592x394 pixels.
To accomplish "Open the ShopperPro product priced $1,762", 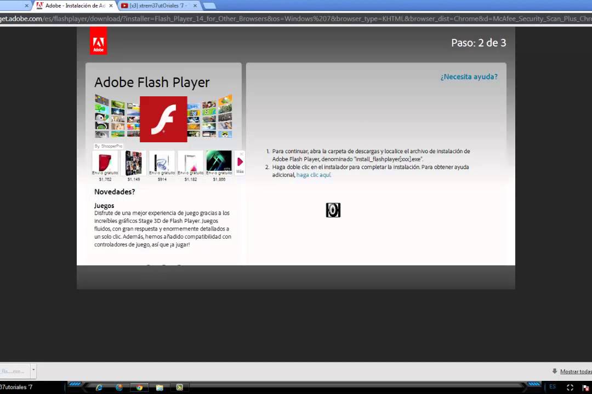I will [105, 166].
